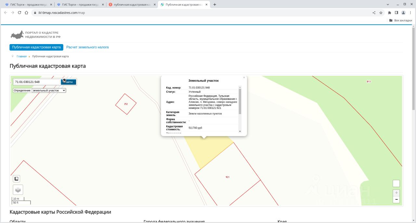Open the tab search chevron
This screenshot has height=223, width=416.
tap(388, 4)
